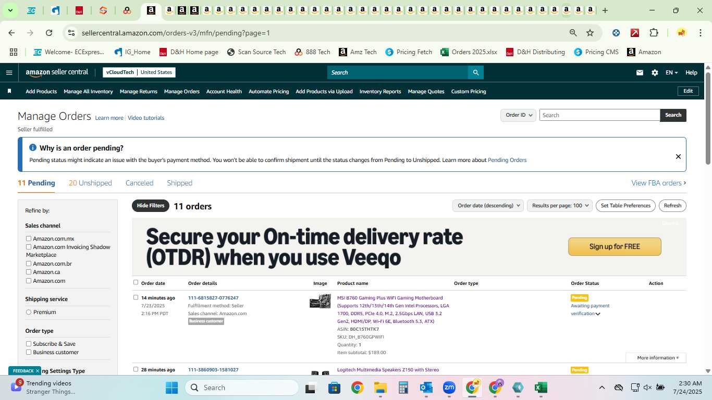Viewport: 712px width, 400px height.
Task: Open the settings gear in Seller Central
Action: 655,73
